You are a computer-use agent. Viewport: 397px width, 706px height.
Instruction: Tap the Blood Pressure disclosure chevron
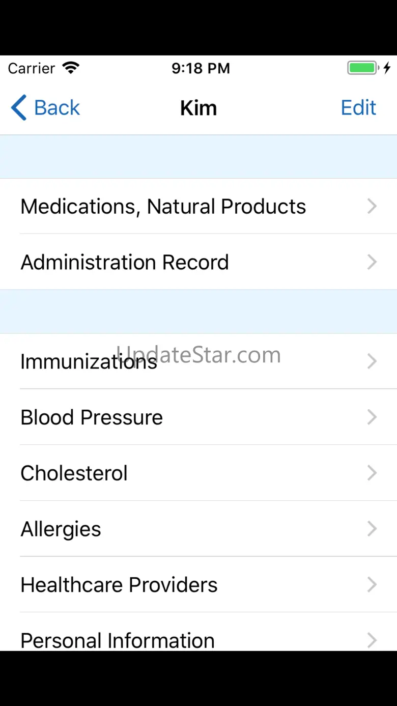coord(372,417)
